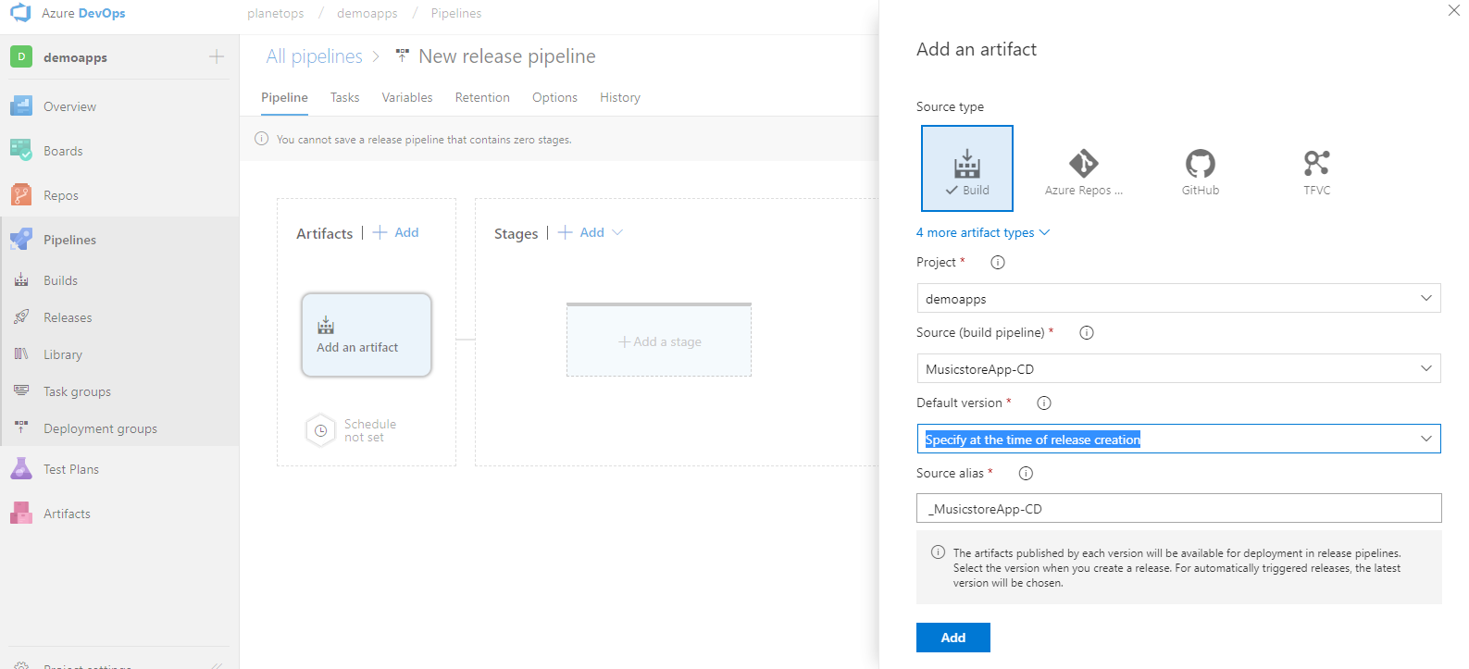1469x669 pixels.
Task: Click the release pipeline icon before title
Action: pos(402,56)
